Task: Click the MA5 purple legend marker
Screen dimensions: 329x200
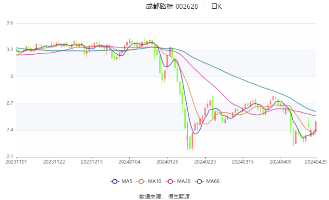Action: pos(115,181)
